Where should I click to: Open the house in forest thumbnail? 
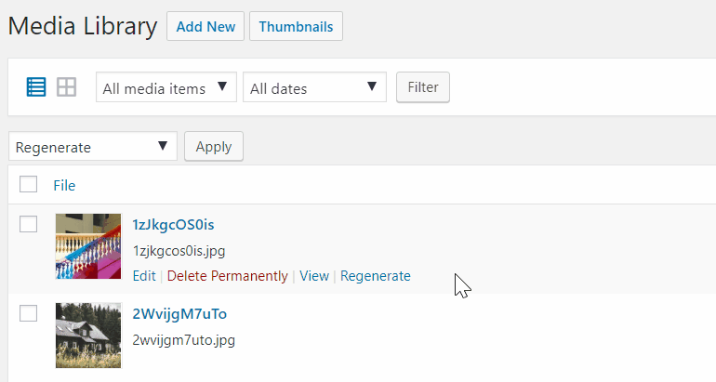88,336
